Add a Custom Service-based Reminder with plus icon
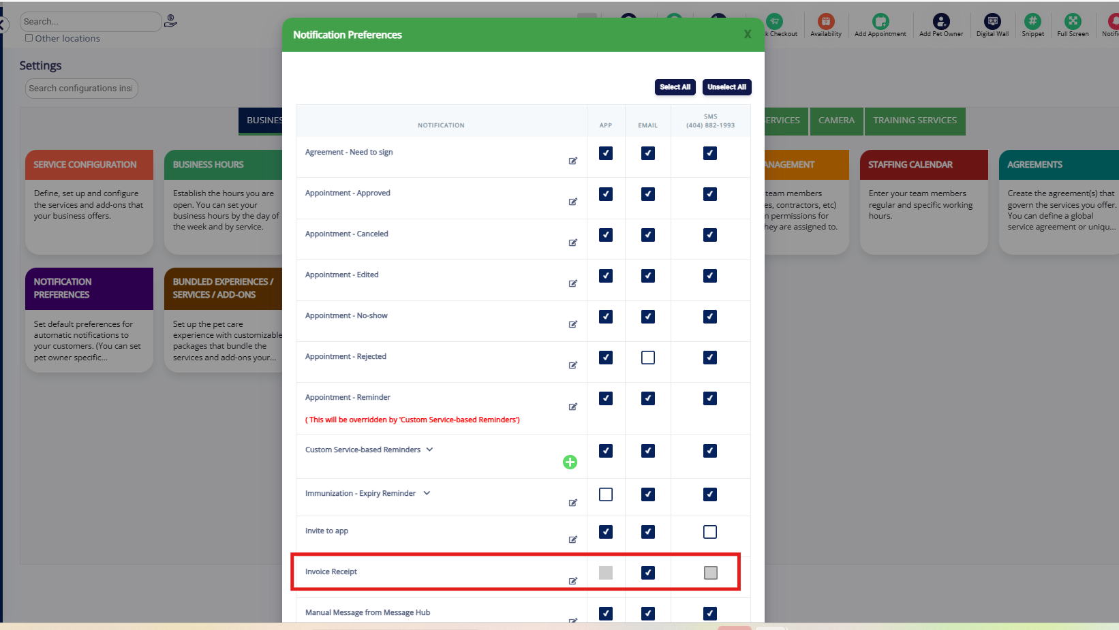 point(570,462)
